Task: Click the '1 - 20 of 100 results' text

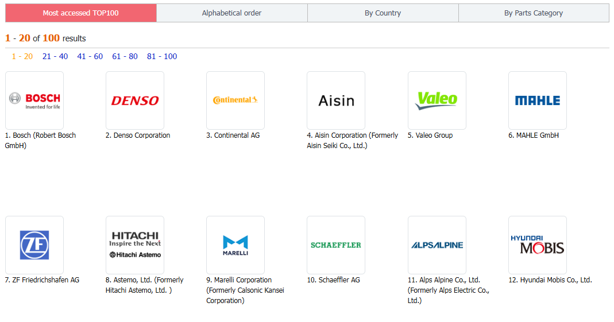Action: click(45, 38)
